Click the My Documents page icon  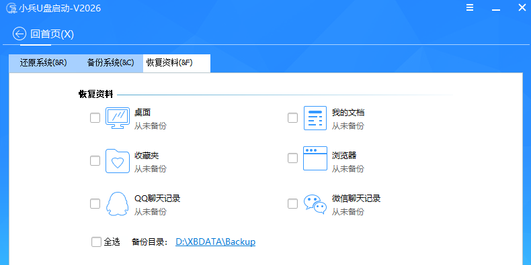[315, 118]
